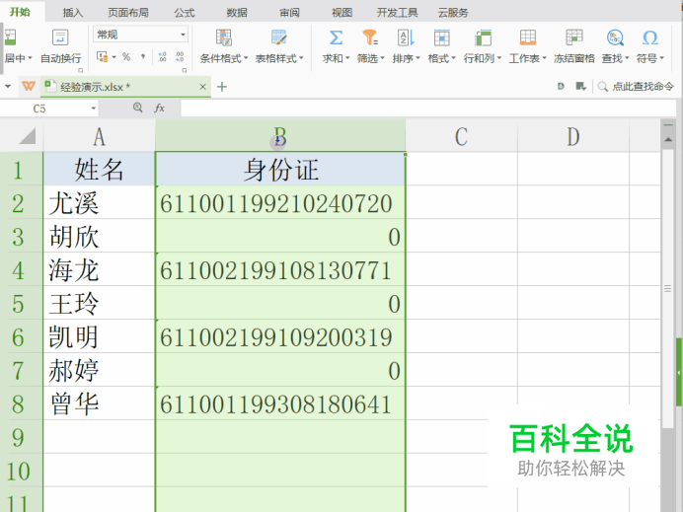Screen dimensions: 683x512
Task: Expand the 居中 alignment dropdown arrow
Action: 30,58
